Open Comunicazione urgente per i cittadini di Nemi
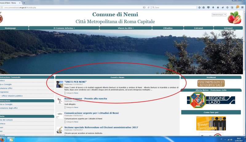The height and width of the screenshot is (142, 246). 91,113
